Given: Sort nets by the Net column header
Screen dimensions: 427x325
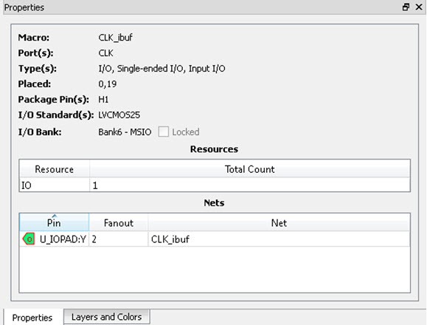Looking at the screenshot, I should pos(279,223).
